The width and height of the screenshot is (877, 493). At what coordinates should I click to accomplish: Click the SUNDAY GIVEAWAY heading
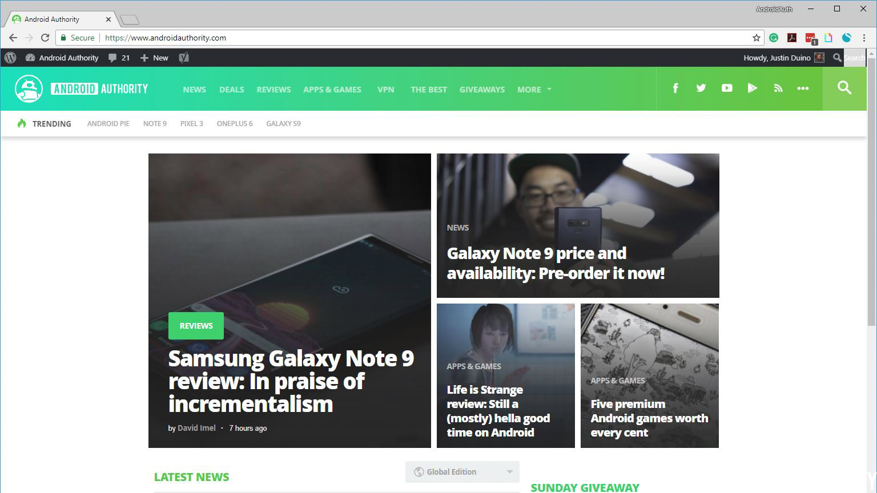point(585,487)
